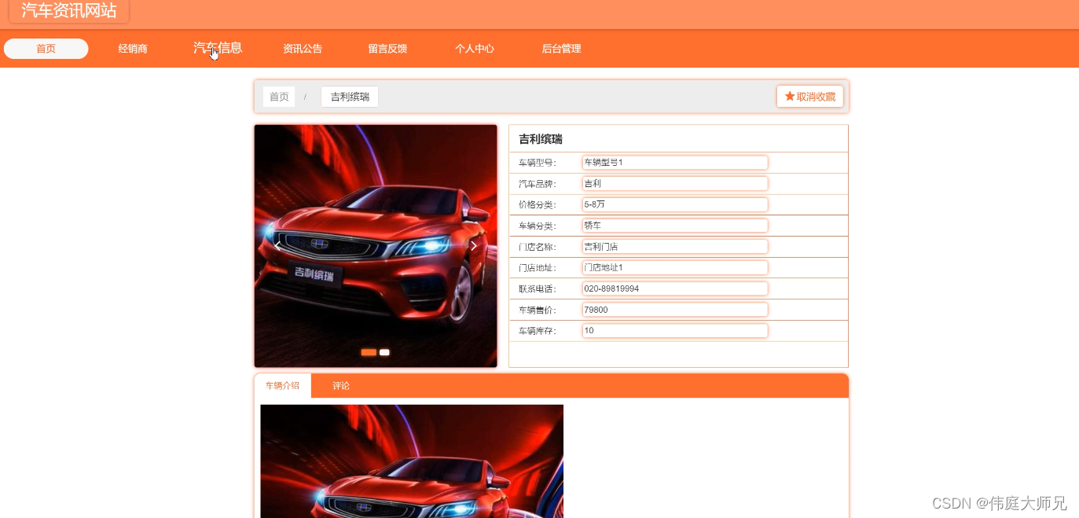Open 个人中心 in the navigation
The width and height of the screenshot is (1079, 518).
(x=474, y=48)
